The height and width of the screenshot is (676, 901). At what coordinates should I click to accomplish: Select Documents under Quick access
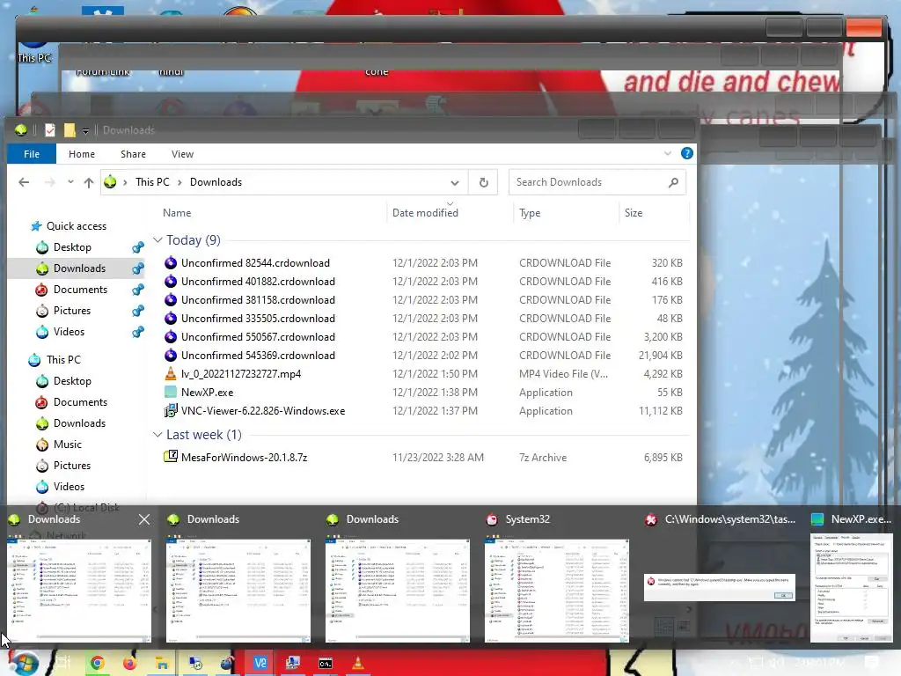[x=80, y=289]
